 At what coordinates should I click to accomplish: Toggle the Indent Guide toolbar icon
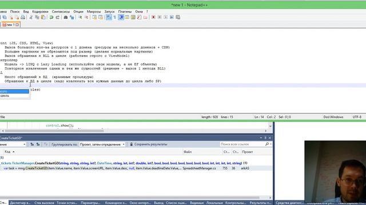pyautogui.click(x=121, y=17)
